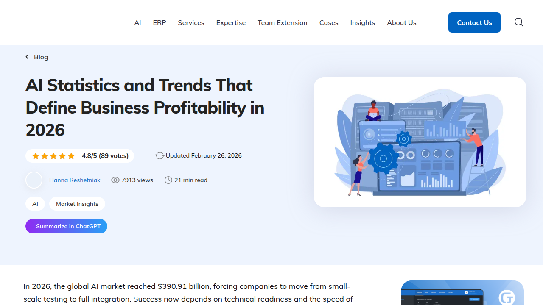Open the About Us menu
Screen dimensions: 543x305
[x=402, y=22]
